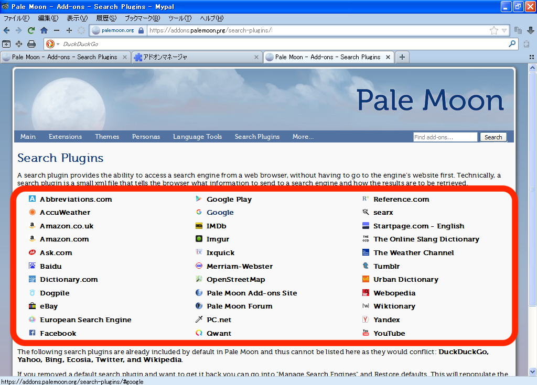The height and width of the screenshot is (385, 537).
Task: Open the Main site navigation link
Action: click(28, 137)
